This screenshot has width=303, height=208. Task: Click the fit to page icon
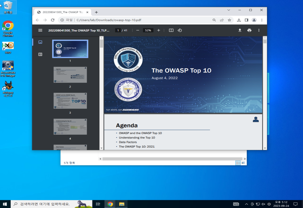click(x=171, y=30)
